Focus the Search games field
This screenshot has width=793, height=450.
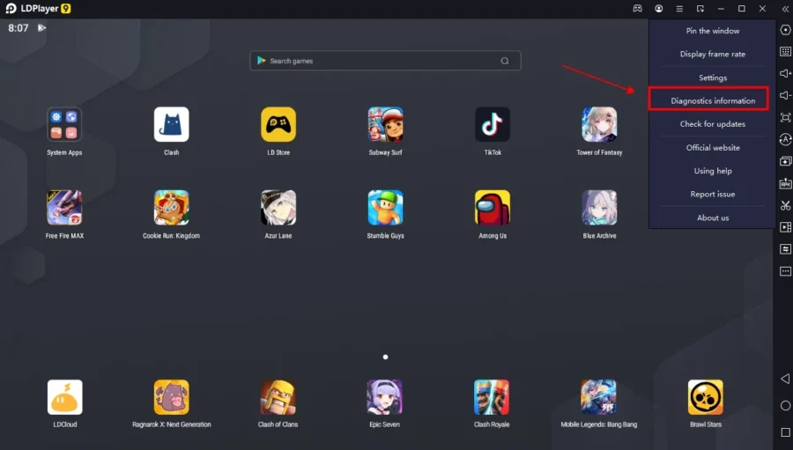point(385,61)
